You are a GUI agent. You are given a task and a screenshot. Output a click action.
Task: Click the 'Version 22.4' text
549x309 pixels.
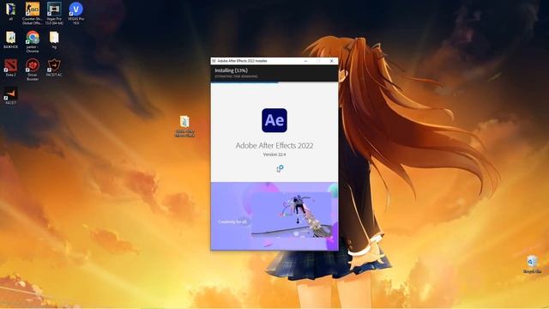click(274, 154)
